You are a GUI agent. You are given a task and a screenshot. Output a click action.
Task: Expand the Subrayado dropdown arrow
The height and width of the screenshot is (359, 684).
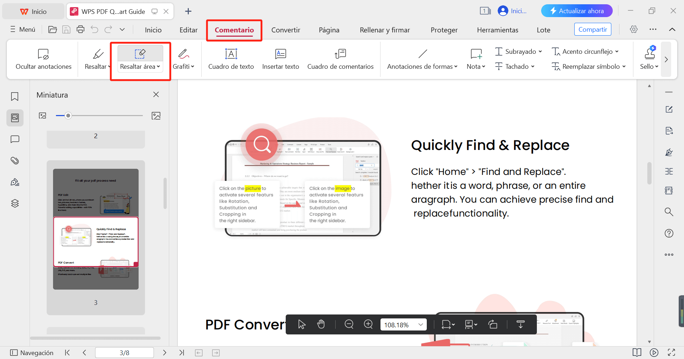pyautogui.click(x=540, y=52)
